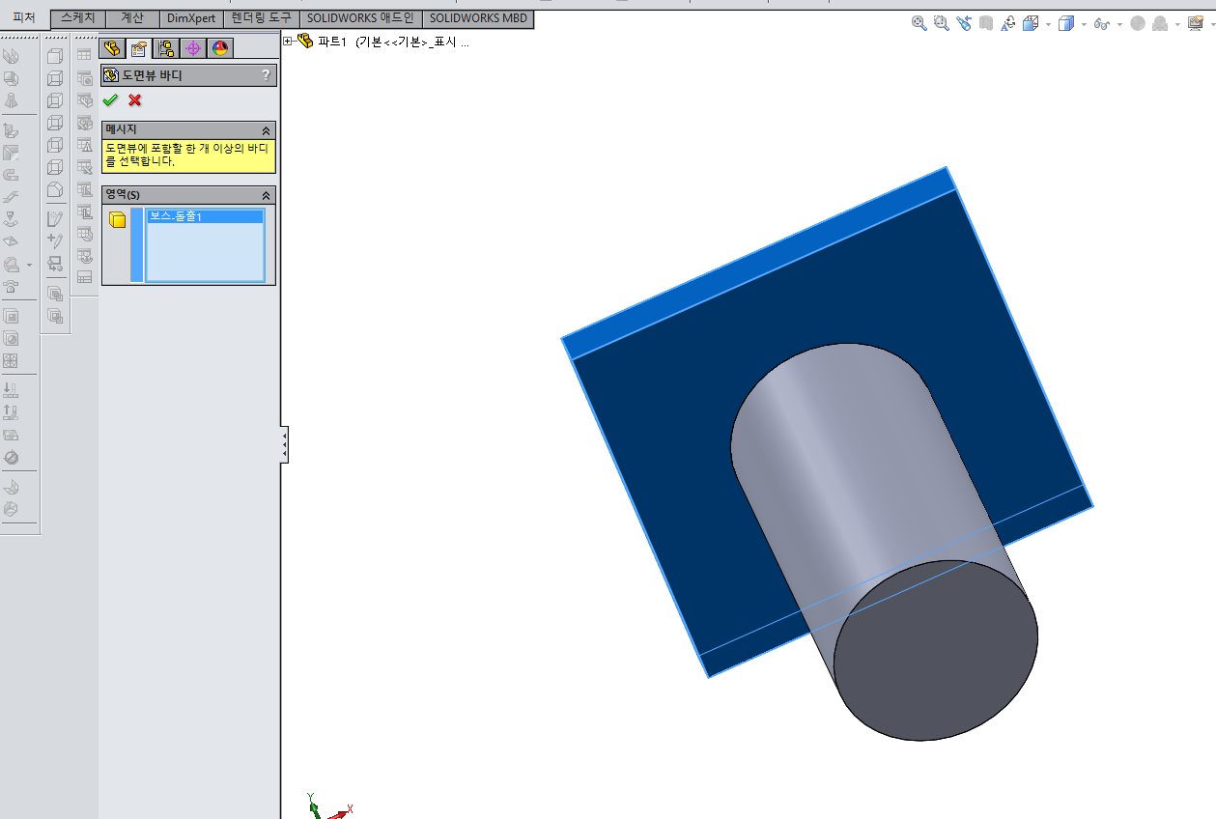Click the table icon atop table toolbar

click(x=85, y=55)
